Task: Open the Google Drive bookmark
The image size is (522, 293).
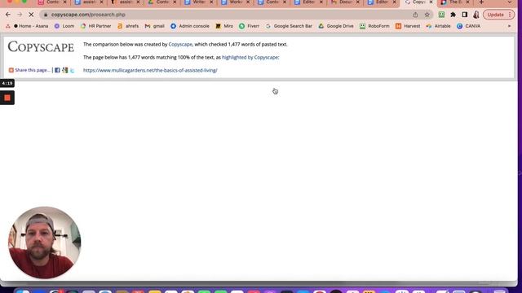Action: coord(336,26)
